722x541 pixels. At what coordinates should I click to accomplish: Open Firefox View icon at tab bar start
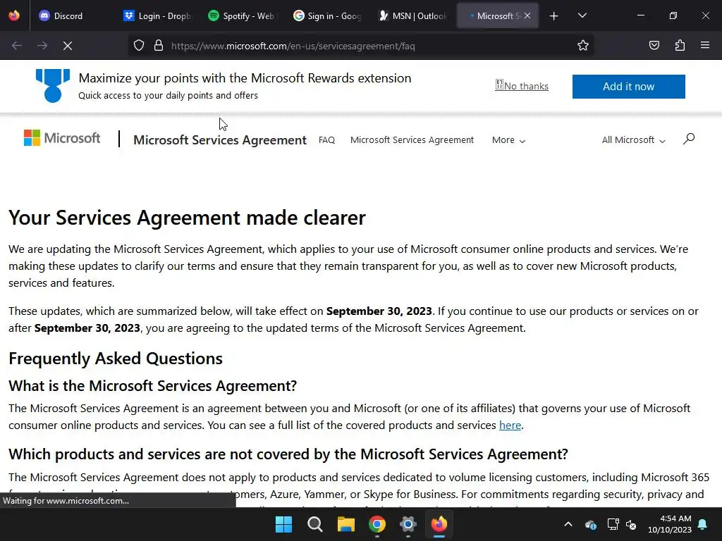(14, 16)
